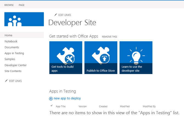Open Developer Center in the sidebar

(16, 65)
